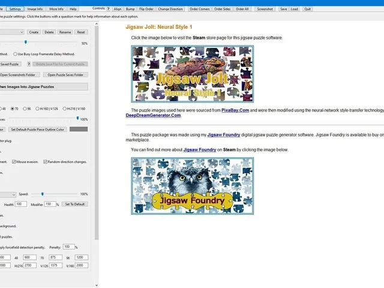Open the PixaBay.Com link
The height and width of the screenshot is (288, 384).
coord(235,110)
